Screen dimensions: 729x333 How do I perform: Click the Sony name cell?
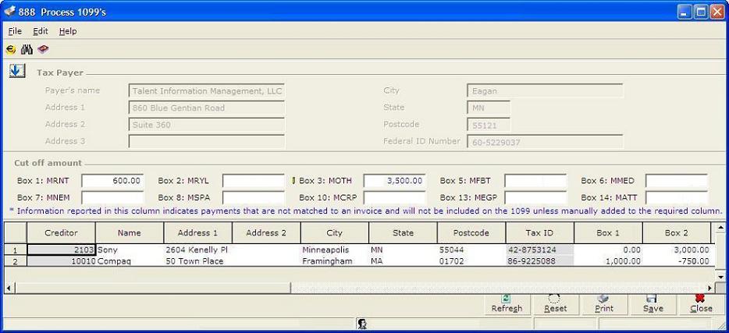point(130,250)
